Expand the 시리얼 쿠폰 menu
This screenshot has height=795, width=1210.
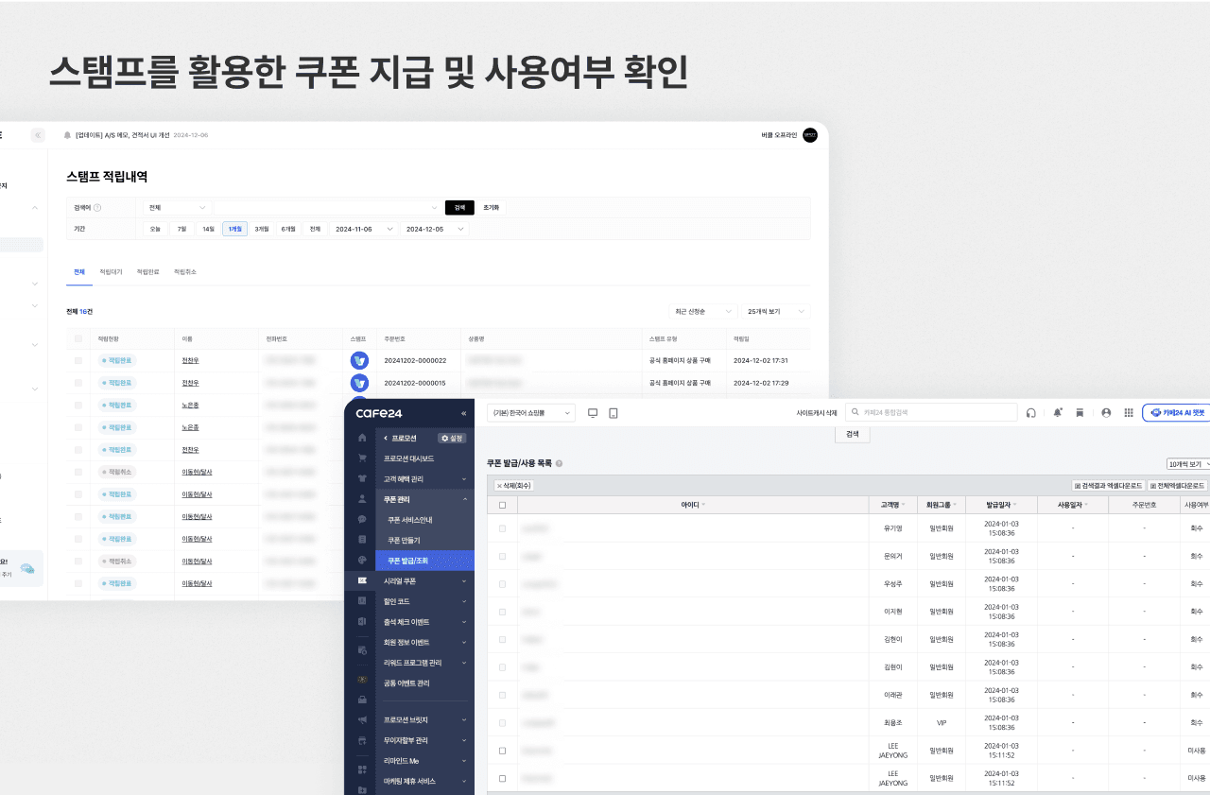424,580
